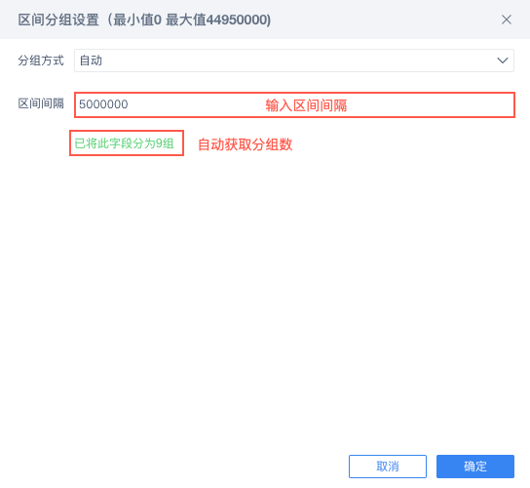Click the 取消 button
This screenshot has width=530, height=488.
(388, 467)
